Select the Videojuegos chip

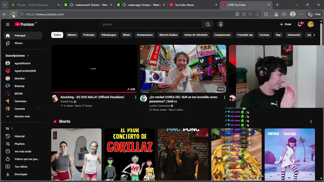click(x=109, y=35)
